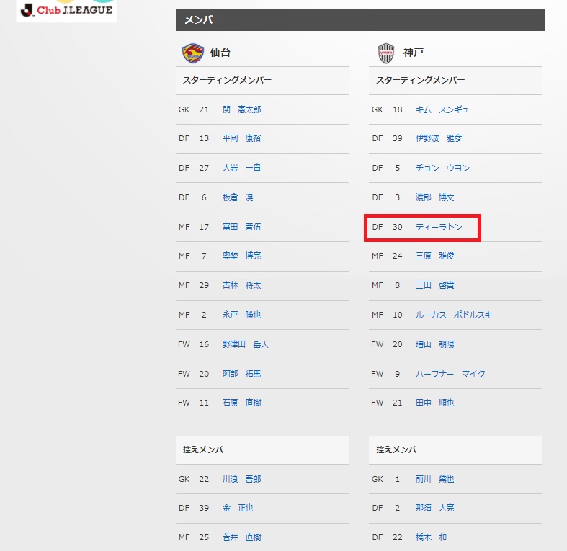Open player ティーラトン highlighted in red
The image size is (567, 551).
point(439,227)
